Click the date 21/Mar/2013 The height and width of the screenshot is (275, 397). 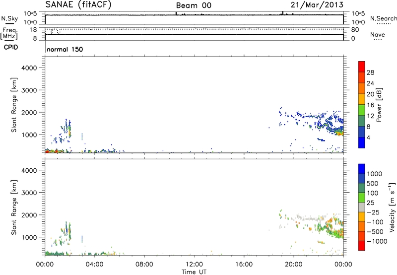317,4
